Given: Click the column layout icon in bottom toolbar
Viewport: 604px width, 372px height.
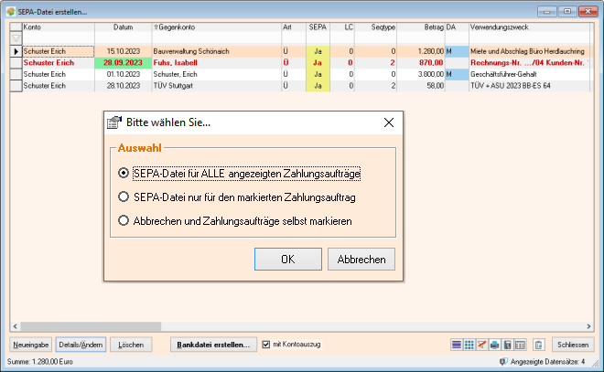Looking at the screenshot, I should click(520, 345).
